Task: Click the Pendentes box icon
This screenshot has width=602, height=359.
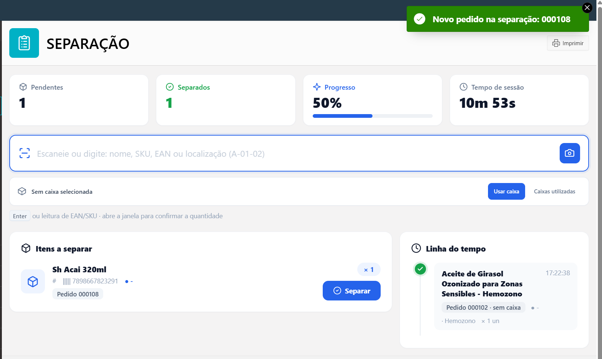Action: click(23, 87)
